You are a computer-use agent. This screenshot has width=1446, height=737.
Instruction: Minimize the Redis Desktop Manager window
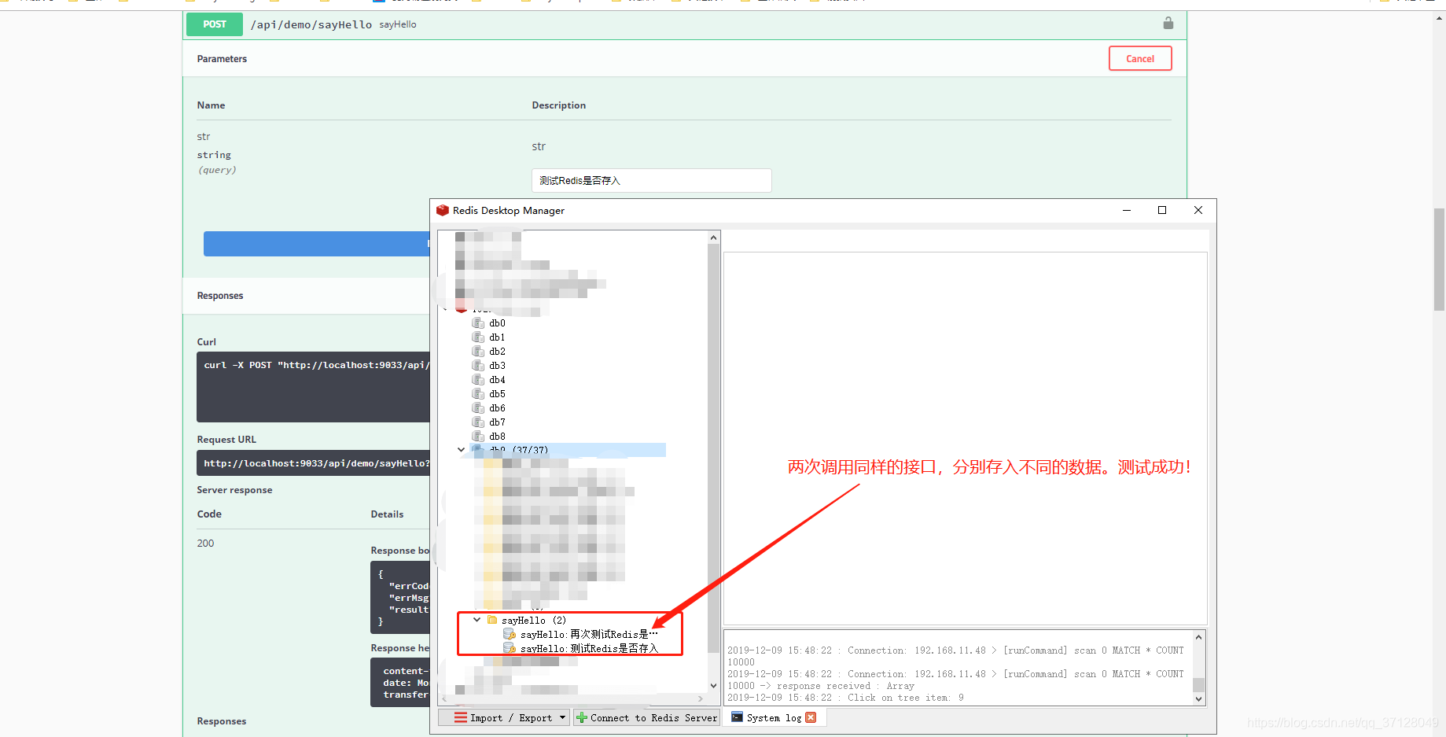pyautogui.click(x=1127, y=210)
